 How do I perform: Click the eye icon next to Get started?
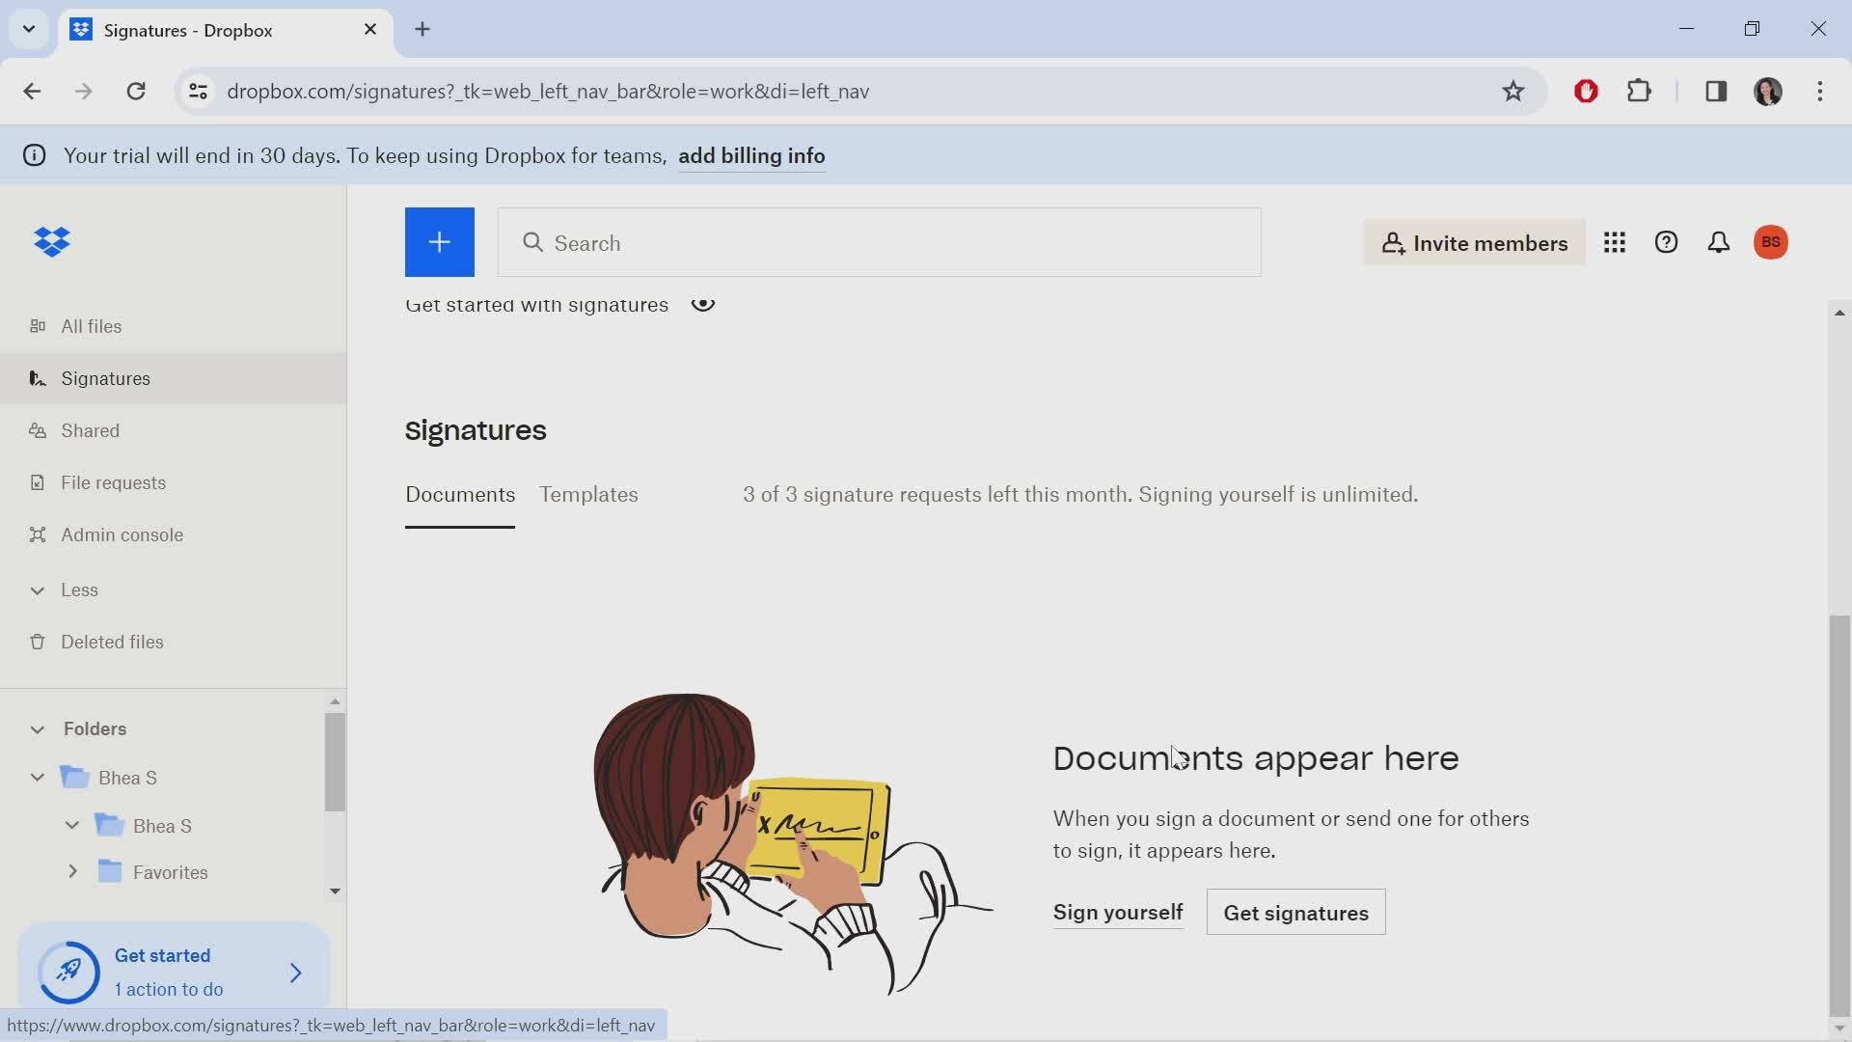coord(703,304)
